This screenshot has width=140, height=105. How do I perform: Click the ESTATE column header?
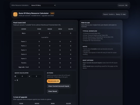coord(24,29)
